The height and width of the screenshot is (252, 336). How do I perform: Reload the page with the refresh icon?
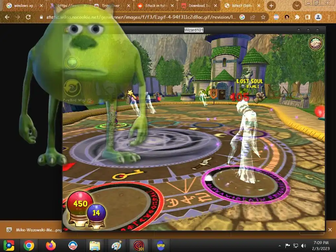click(x=28, y=17)
